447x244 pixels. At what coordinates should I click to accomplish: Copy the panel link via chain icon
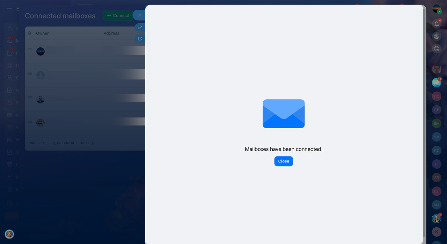tap(140, 28)
